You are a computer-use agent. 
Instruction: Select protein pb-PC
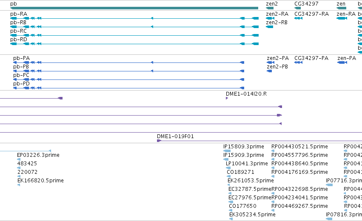click(128, 79)
